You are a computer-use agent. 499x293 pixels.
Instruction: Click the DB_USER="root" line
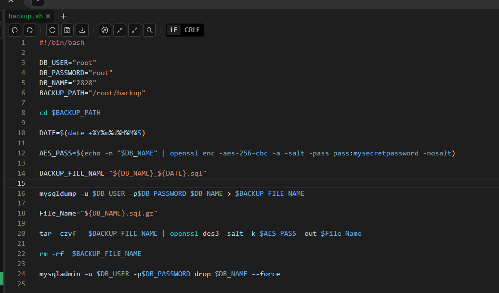tap(68, 63)
